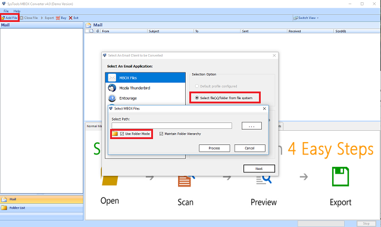The image size is (381, 227).
Task: Open the File menu
Action: pyautogui.click(x=6, y=11)
